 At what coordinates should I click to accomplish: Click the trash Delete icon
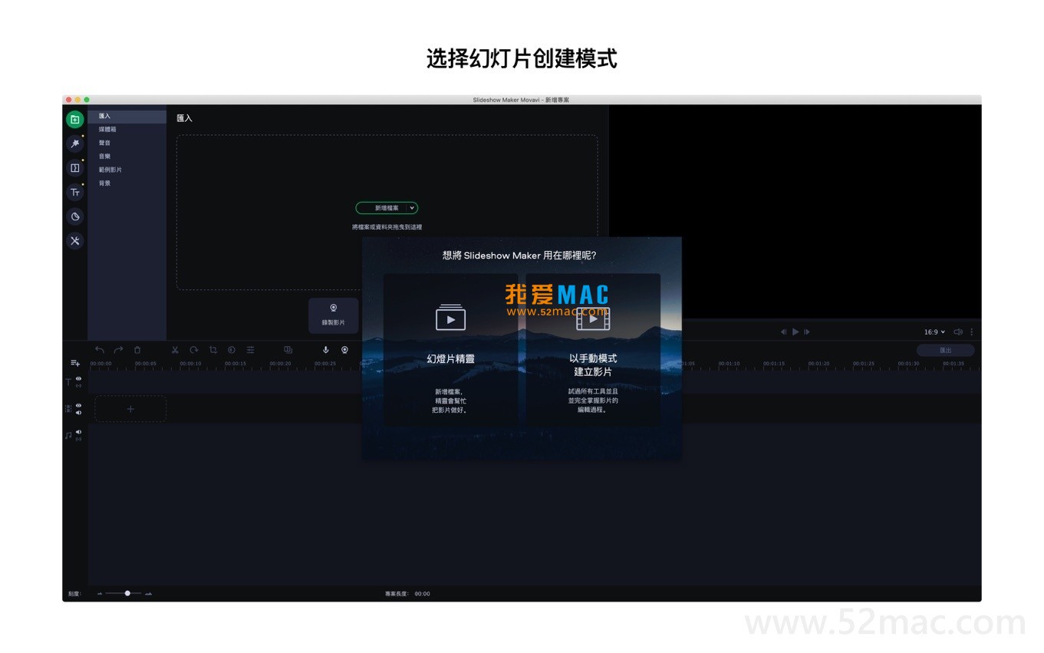coord(137,350)
